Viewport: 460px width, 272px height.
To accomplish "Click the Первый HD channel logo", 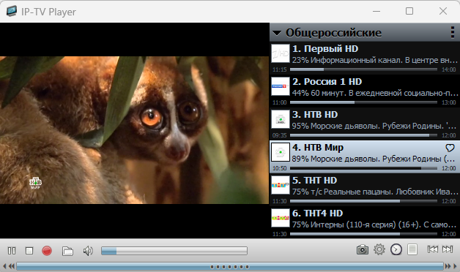I will point(280,53).
